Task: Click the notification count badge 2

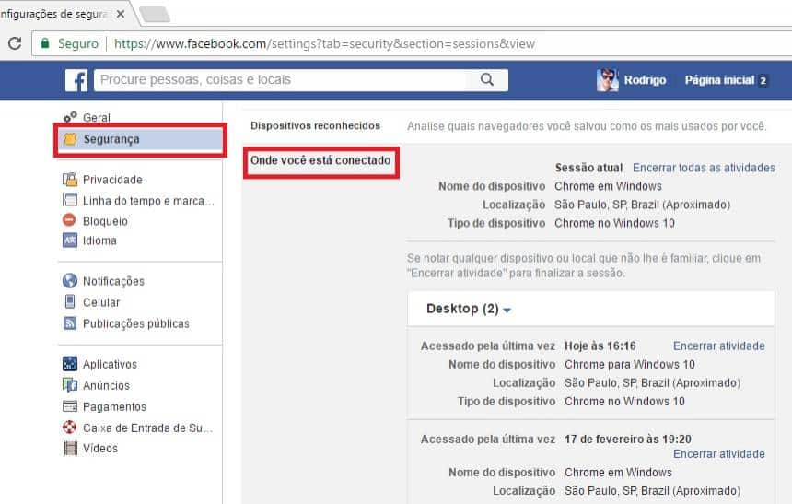Action: 763,80
